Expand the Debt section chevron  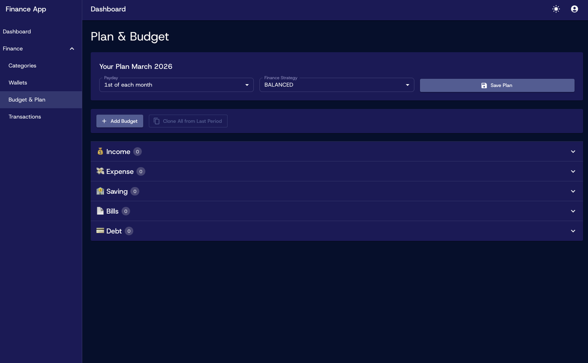coord(573,231)
